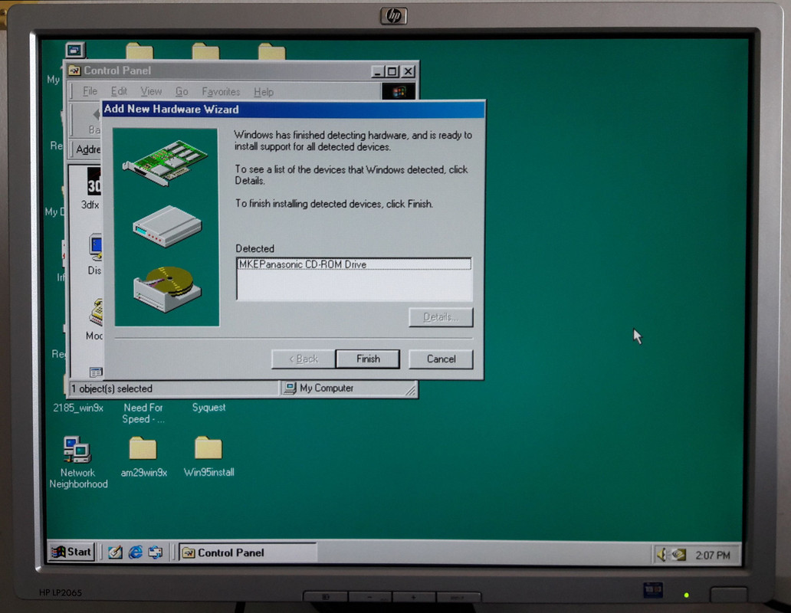
Task: Close the Control Panel window
Action: (409, 71)
